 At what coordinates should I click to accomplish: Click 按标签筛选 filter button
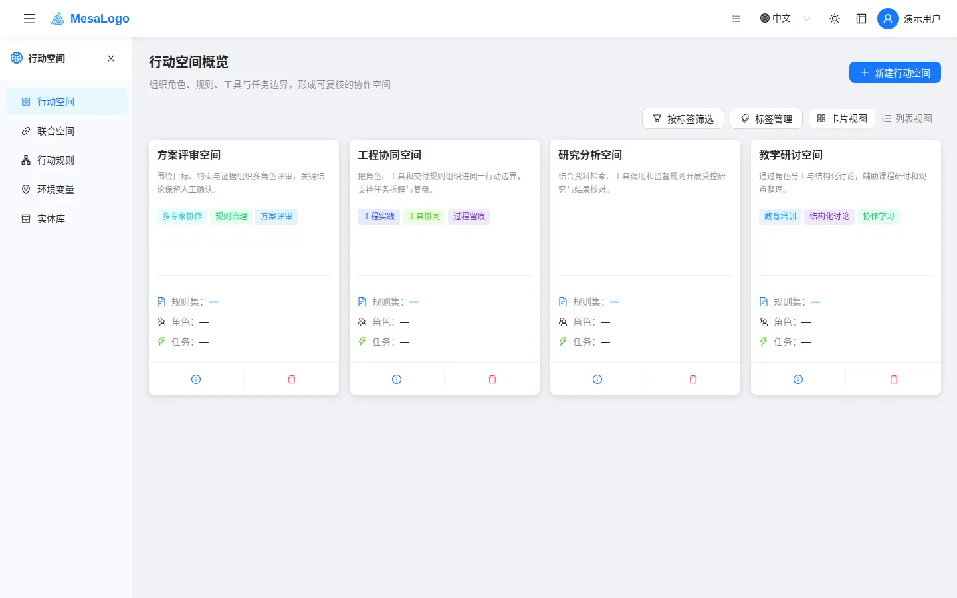[683, 118]
